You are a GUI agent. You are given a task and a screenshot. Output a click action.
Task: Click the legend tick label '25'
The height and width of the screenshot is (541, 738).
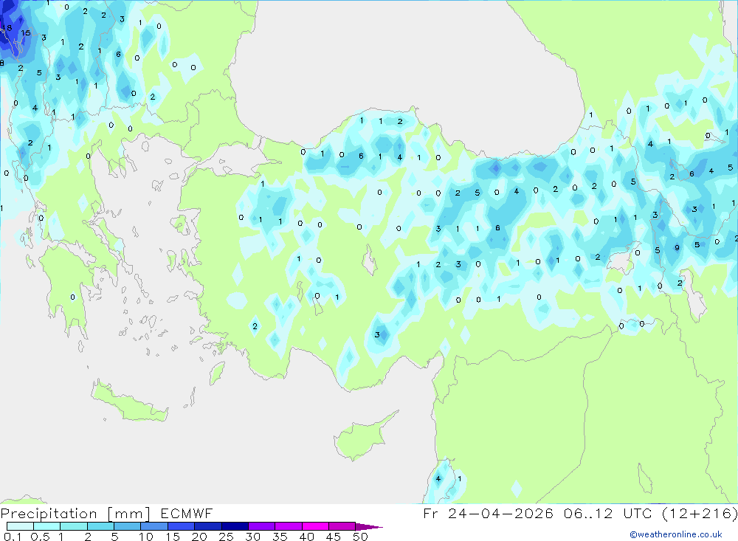tap(226, 537)
